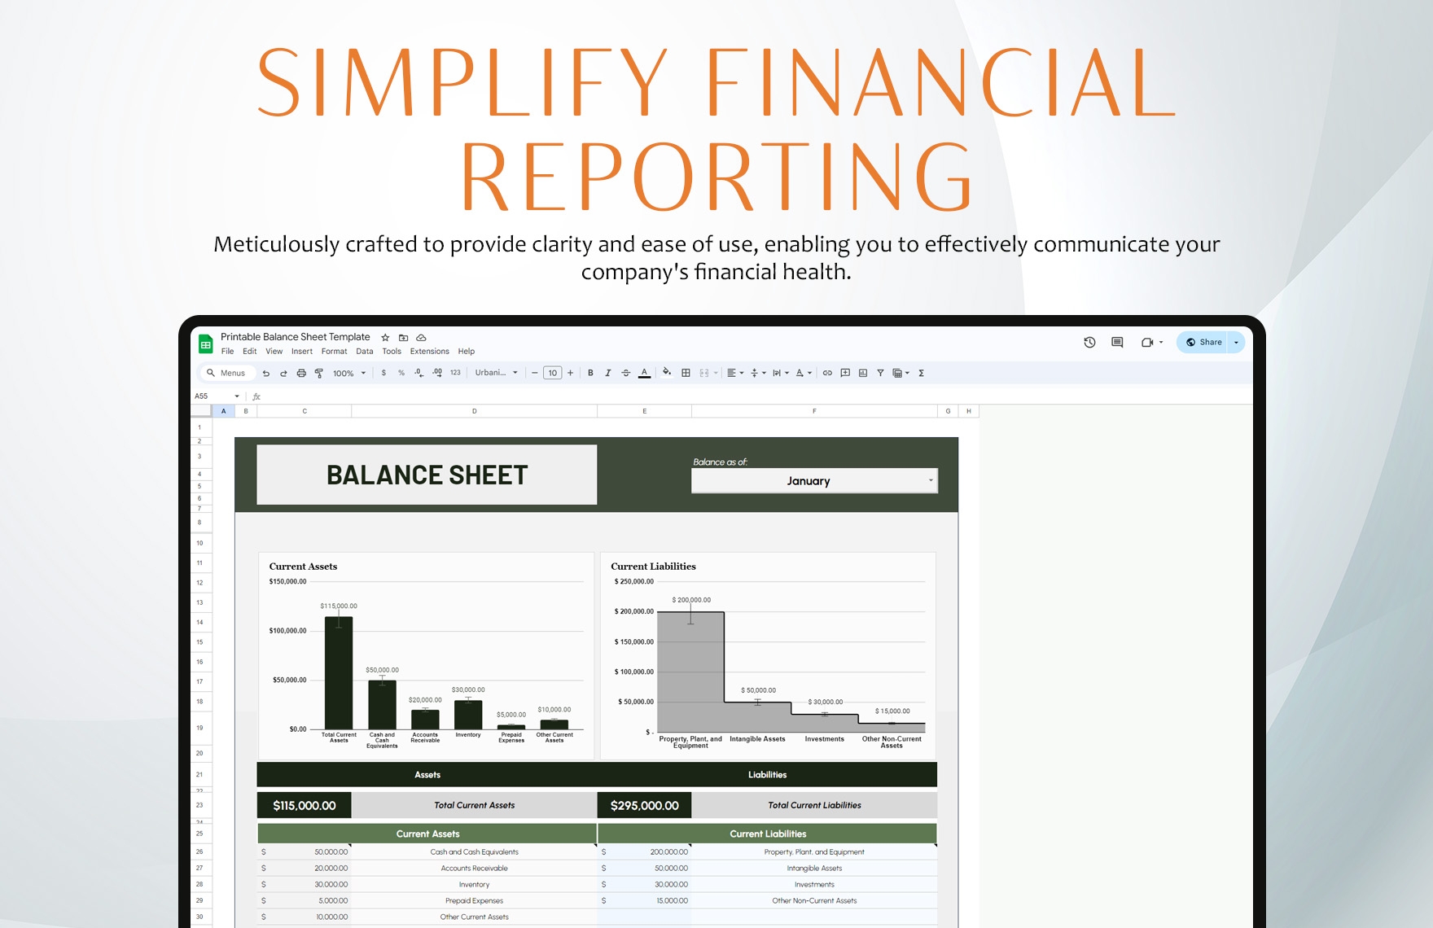
Task: Insert a chart from the toolbar
Action: 863,373
